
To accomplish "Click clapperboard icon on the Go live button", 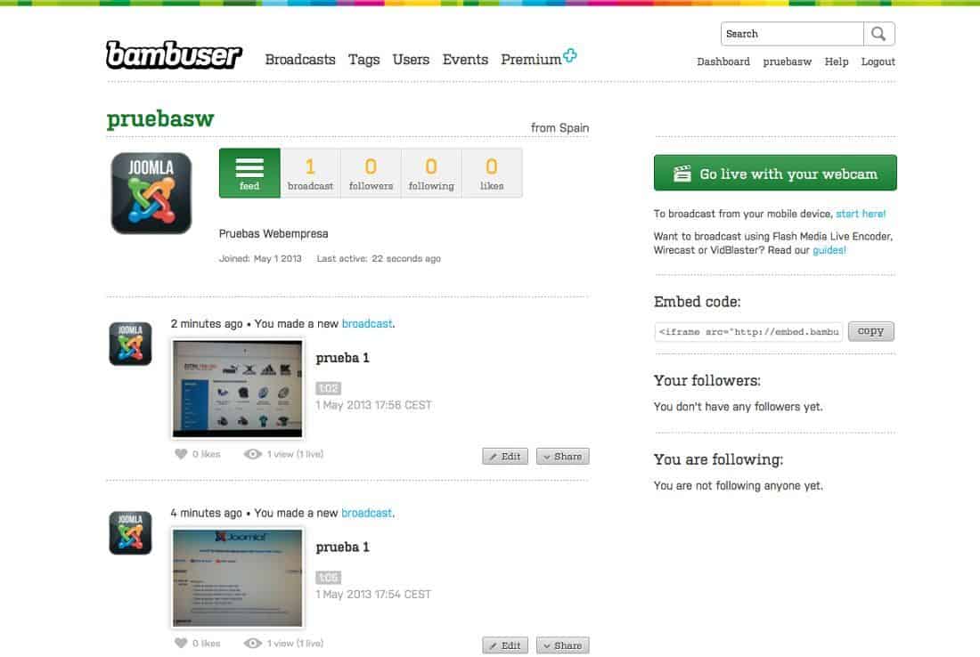I will [x=682, y=174].
